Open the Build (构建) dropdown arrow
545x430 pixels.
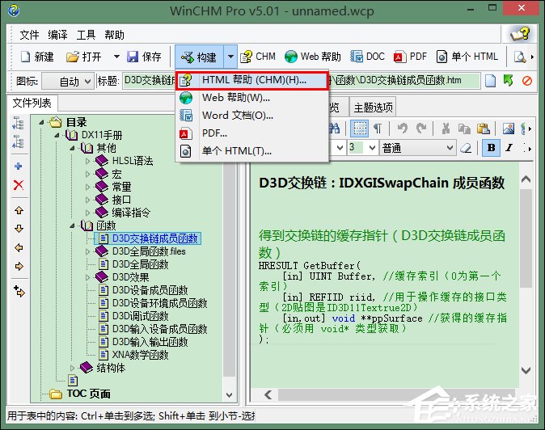[230, 57]
